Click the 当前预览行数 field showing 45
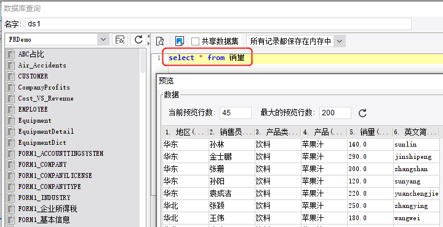The width and height of the screenshot is (443, 227). click(x=235, y=113)
